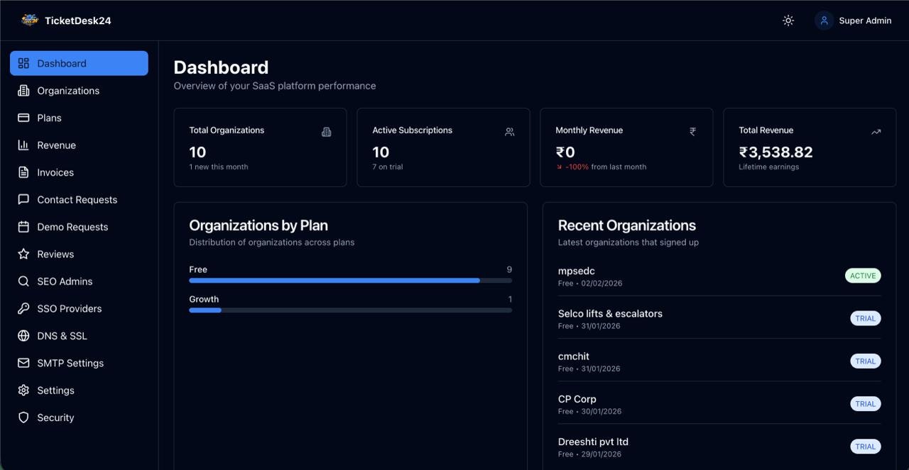Image resolution: width=909 pixels, height=470 pixels.
Task: Open the Reviews menu label
Action: pos(55,254)
